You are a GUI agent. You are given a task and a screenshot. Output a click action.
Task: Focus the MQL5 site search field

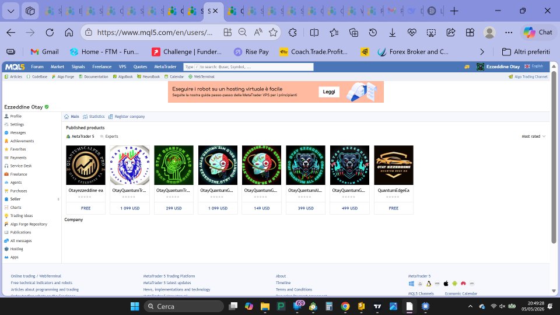249,66
